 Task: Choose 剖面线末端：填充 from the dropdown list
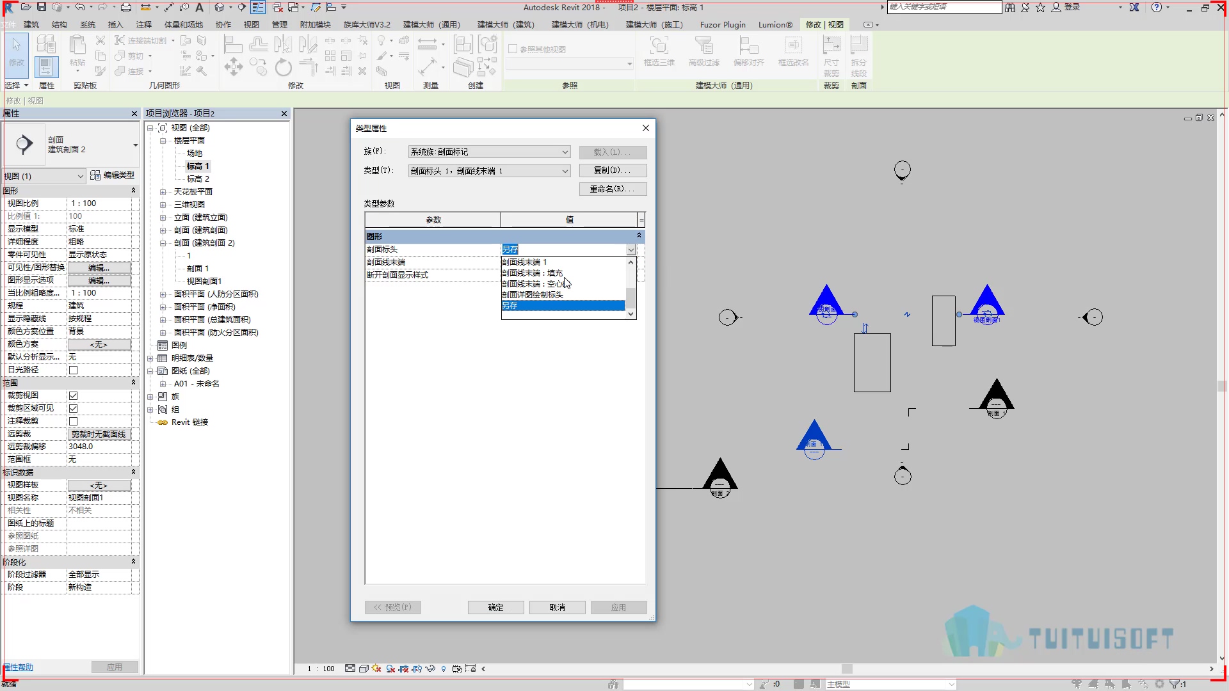pos(563,273)
